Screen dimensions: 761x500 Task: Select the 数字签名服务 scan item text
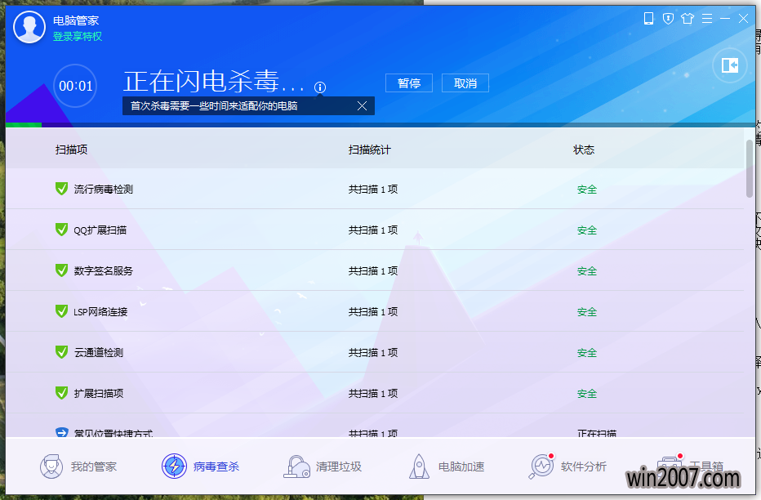[x=104, y=271]
